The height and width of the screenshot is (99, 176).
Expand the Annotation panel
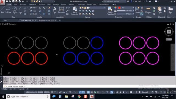61,17
